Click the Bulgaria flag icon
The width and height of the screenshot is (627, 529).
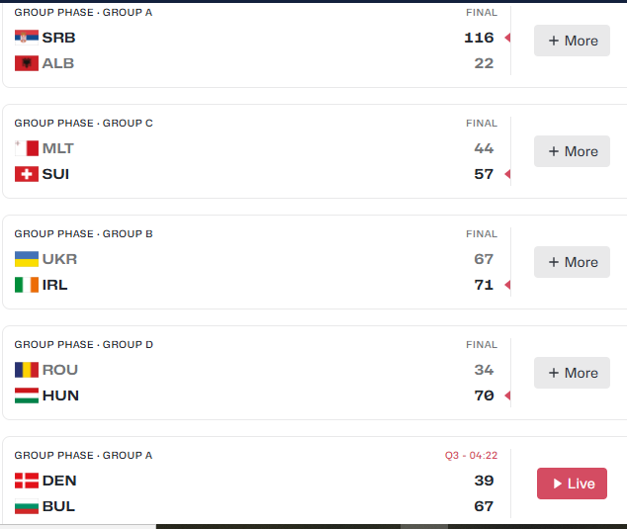(27, 506)
